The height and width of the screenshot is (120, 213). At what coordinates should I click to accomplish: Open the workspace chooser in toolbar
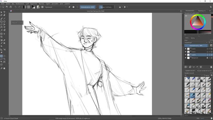211,7
